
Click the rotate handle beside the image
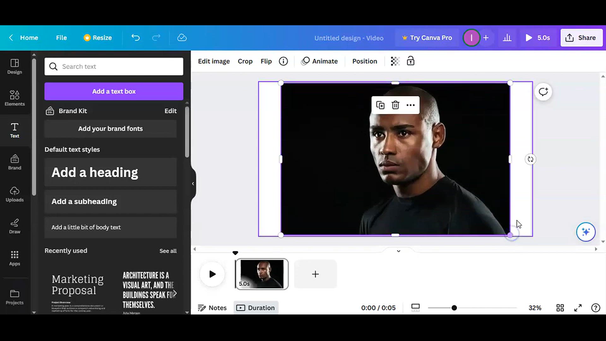(x=531, y=159)
